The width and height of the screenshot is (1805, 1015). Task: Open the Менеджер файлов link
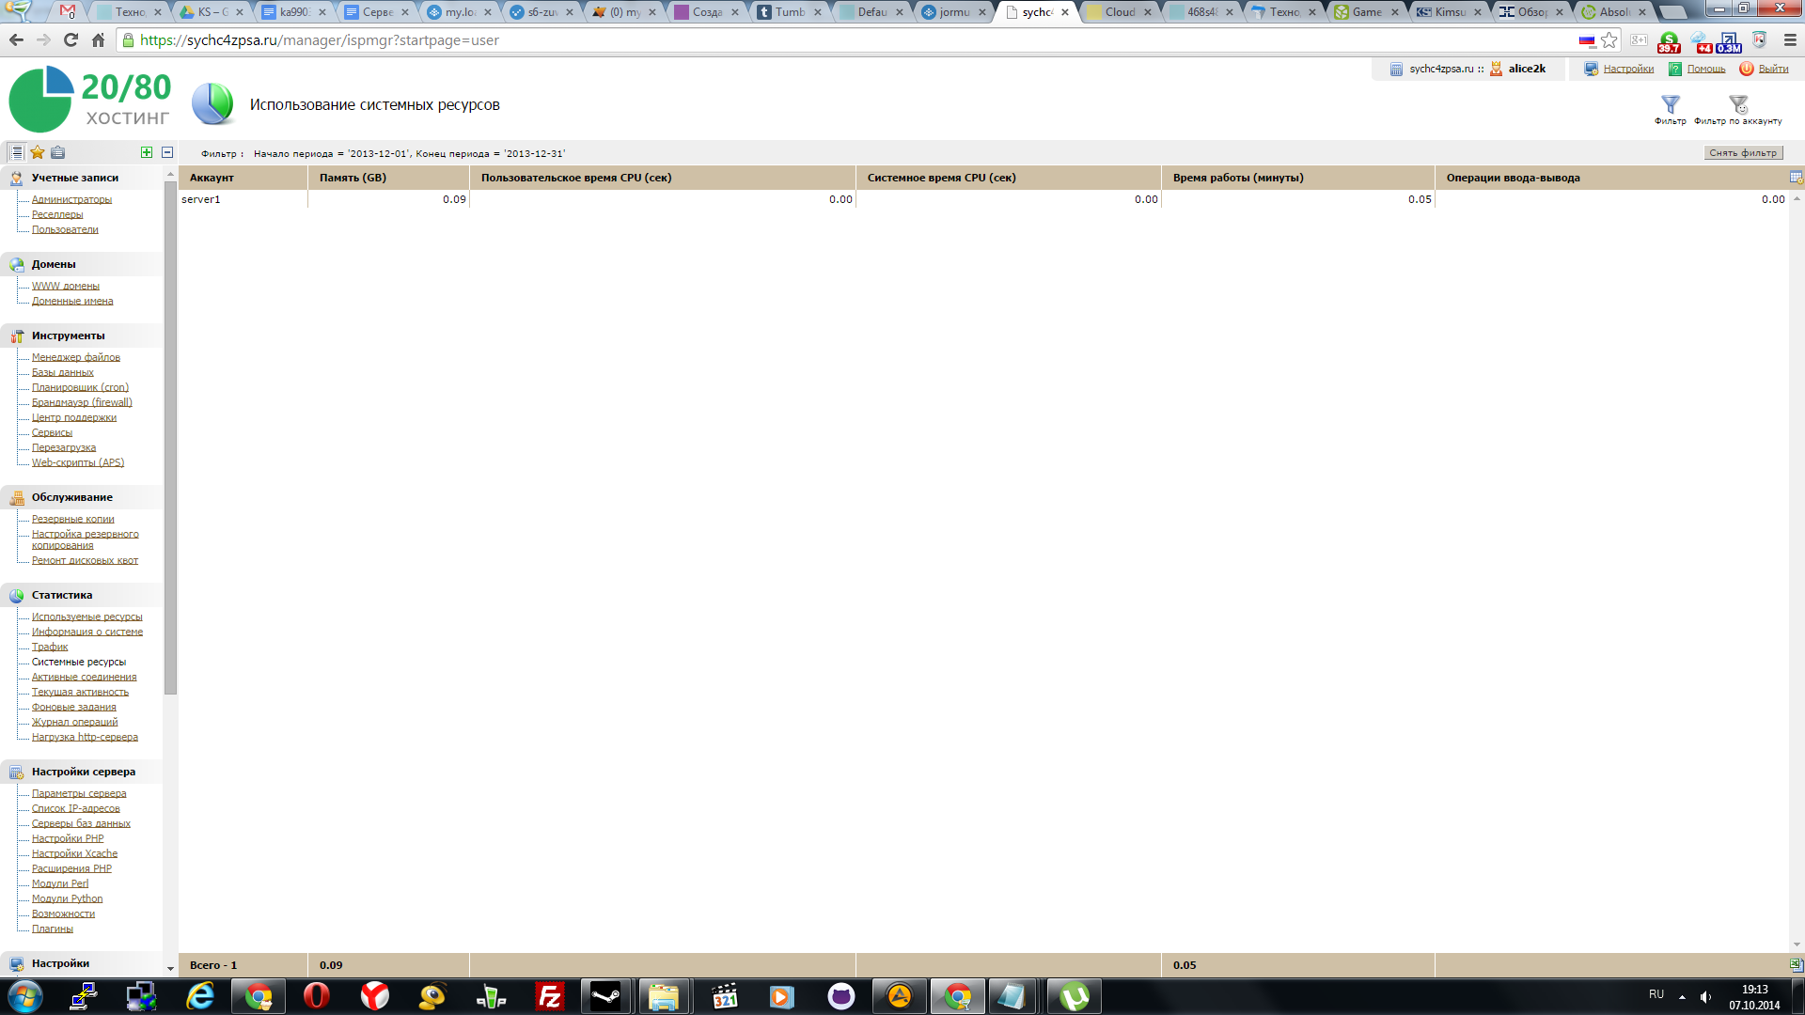pyautogui.click(x=76, y=357)
